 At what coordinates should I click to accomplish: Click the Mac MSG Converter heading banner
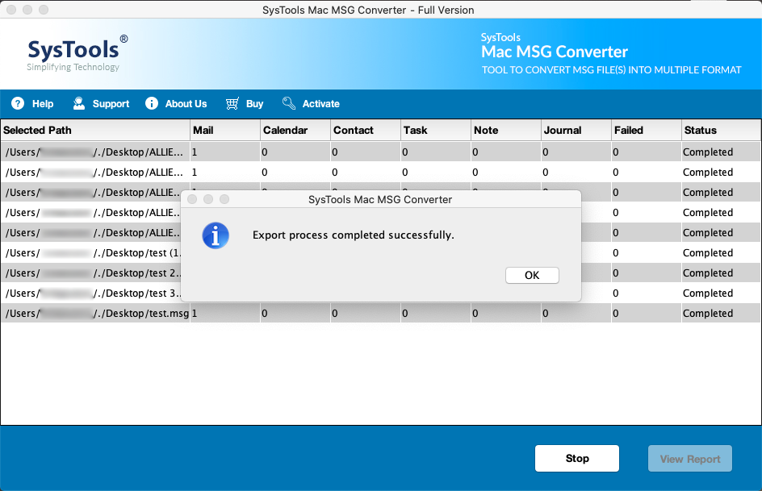click(555, 52)
